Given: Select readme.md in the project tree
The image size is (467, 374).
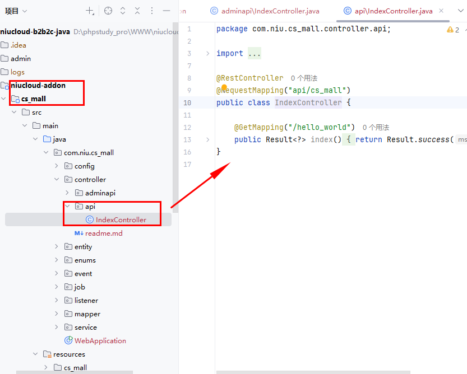Looking at the screenshot, I should (x=103, y=233).
